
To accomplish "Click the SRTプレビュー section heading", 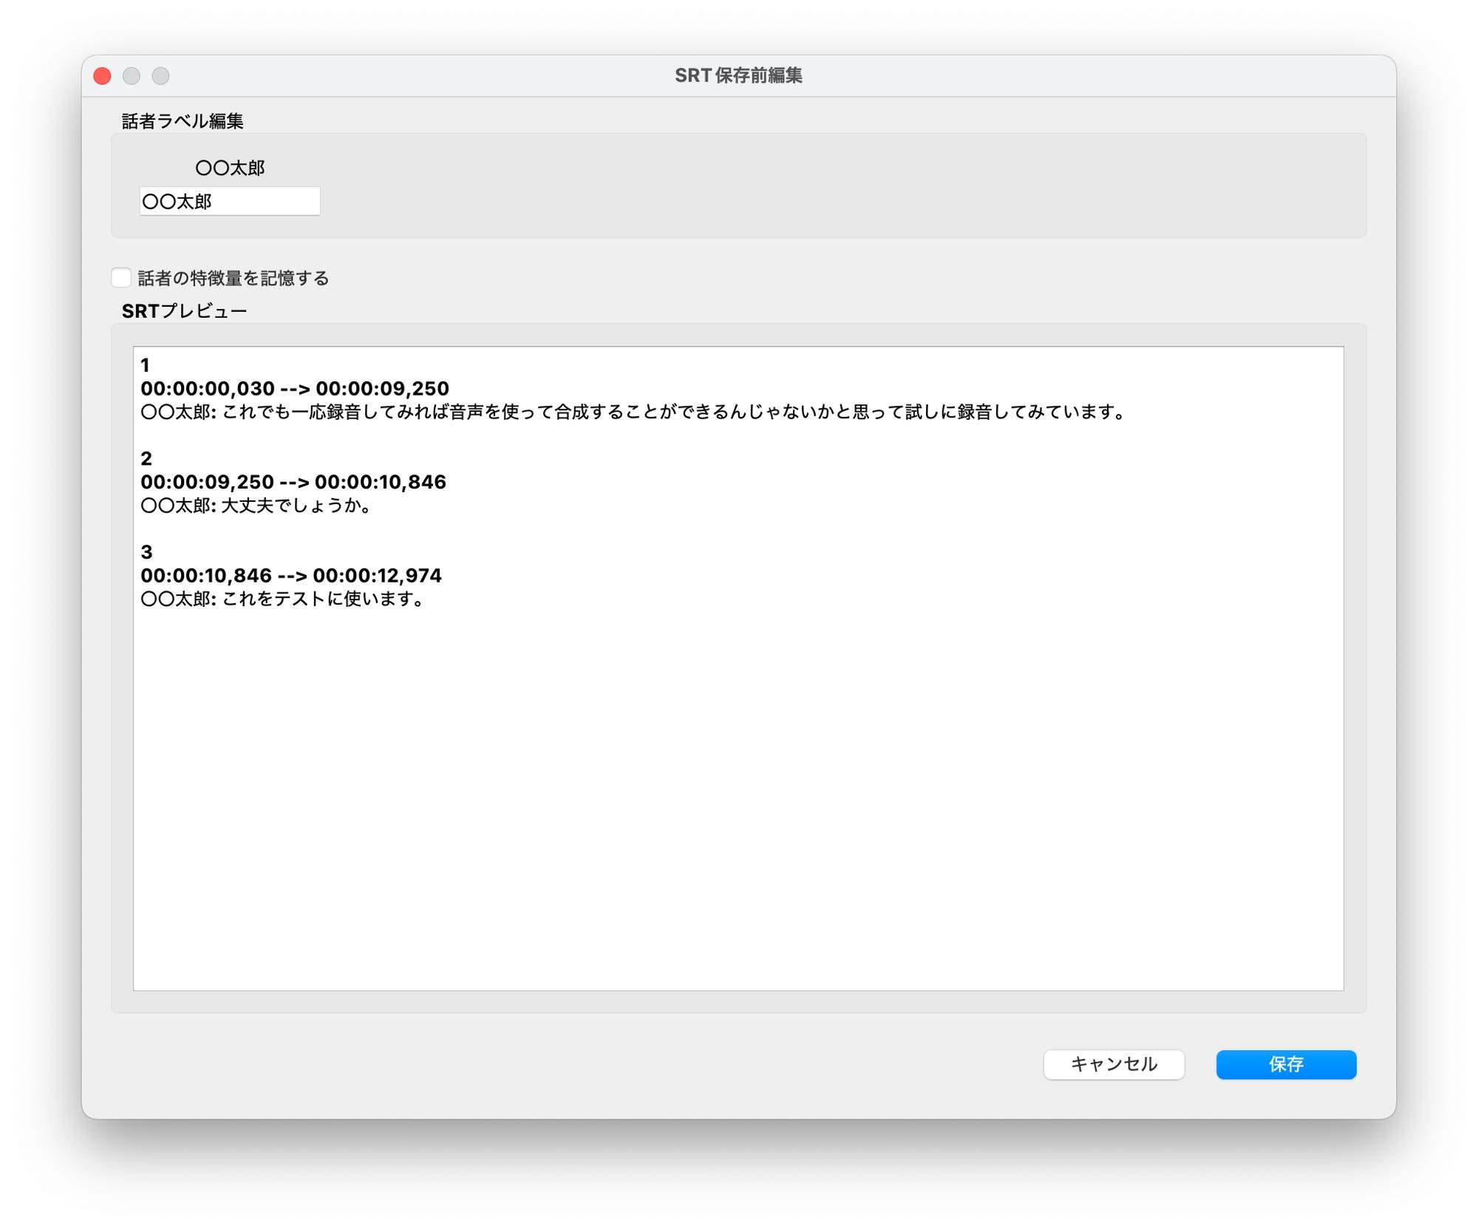I will point(184,311).
